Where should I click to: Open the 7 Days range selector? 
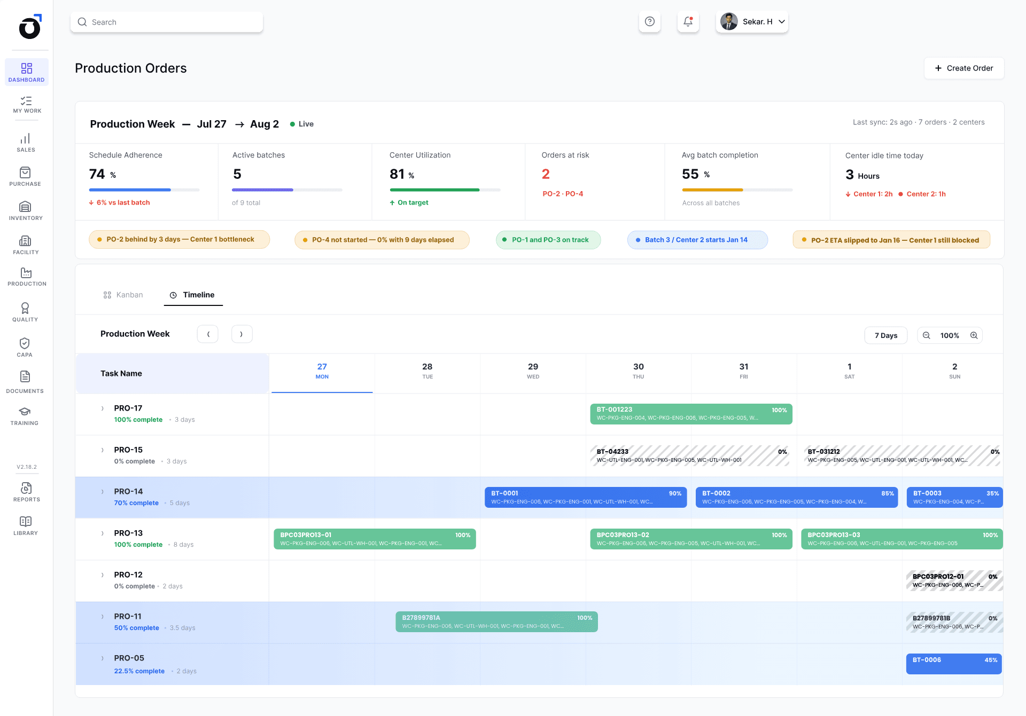pyautogui.click(x=885, y=335)
